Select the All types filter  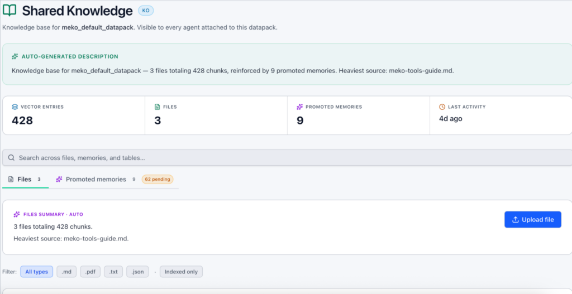[36, 272]
